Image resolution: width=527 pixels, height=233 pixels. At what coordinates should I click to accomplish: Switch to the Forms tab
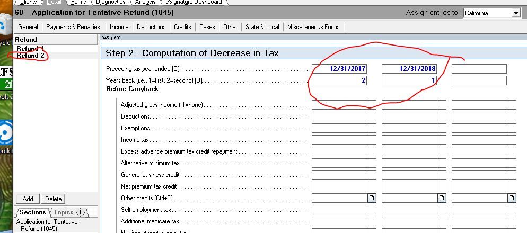[x=78, y=2]
